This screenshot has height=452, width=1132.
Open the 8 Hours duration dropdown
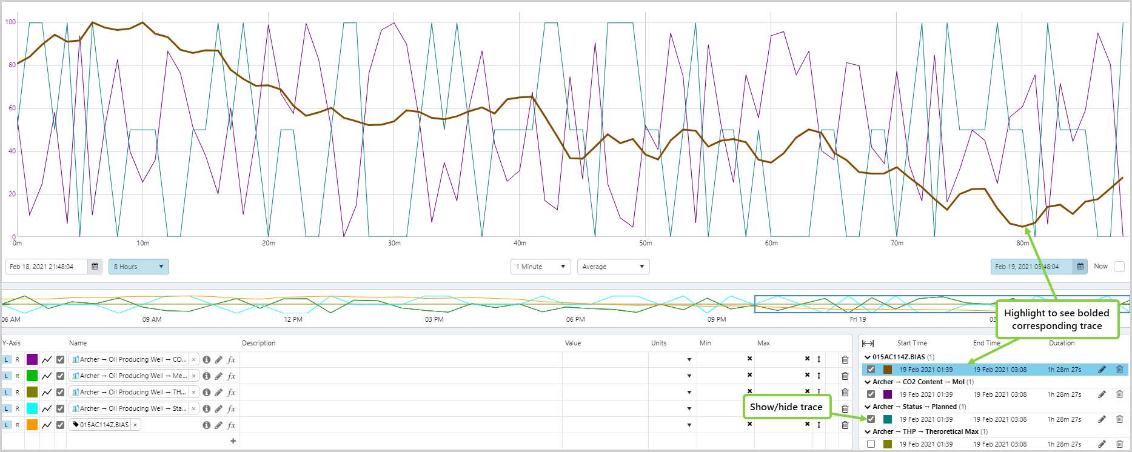click(x=138, y=267)
